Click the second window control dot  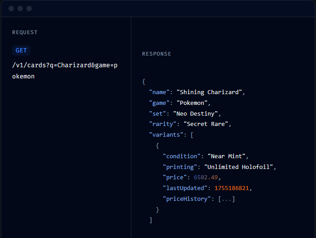point(20,9)
